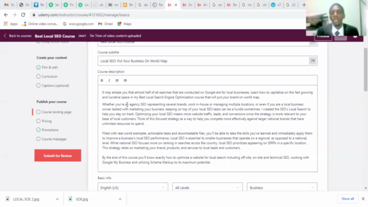Click the Preview button
Viewport: 368px width, 207px height.
(323, 37)
